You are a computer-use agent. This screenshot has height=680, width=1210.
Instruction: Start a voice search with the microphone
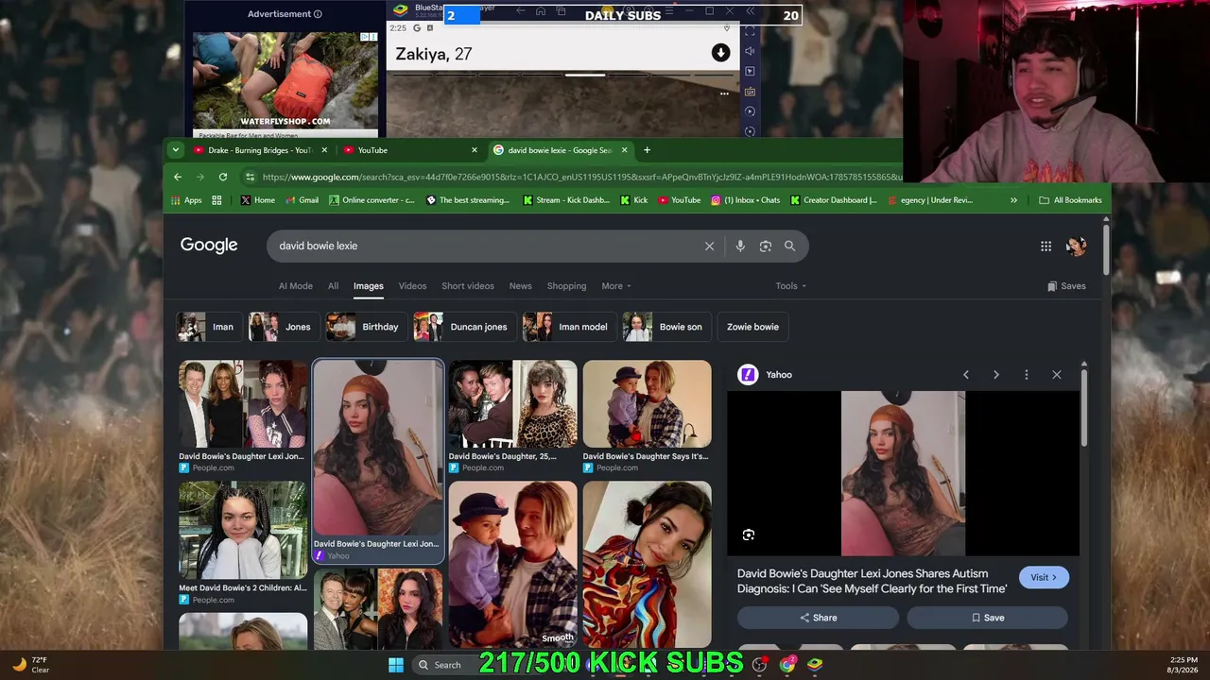740,246
